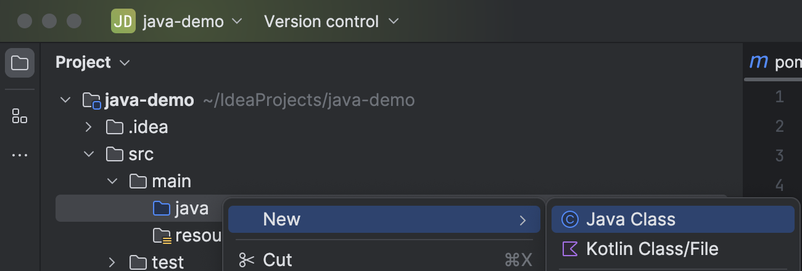Open the Structure tool window icon
Screen dimensions: 802x271
click(x=20, y=116)
